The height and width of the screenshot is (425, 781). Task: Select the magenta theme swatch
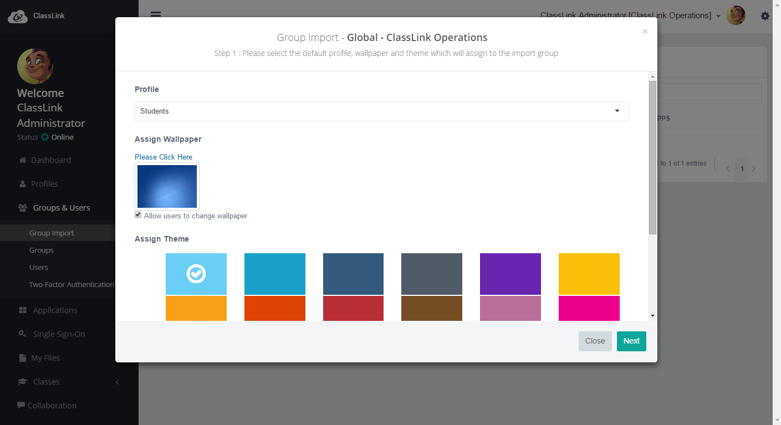pyautogui.click(x=589, y=308)
